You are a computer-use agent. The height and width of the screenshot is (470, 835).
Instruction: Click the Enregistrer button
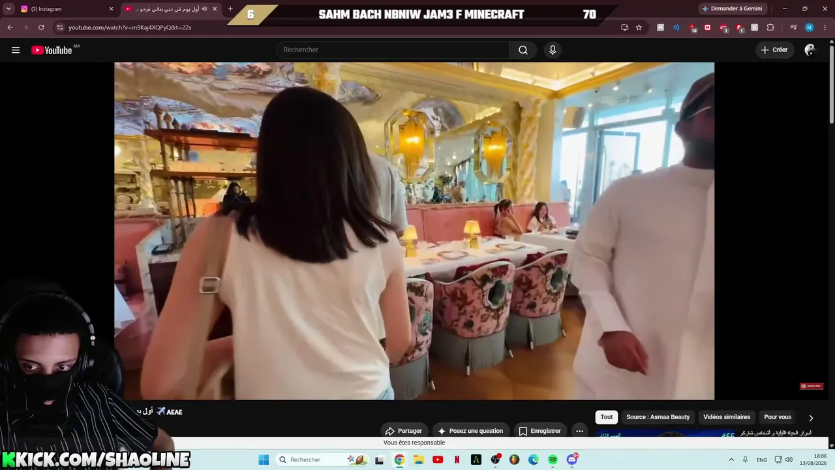point(540,431)
